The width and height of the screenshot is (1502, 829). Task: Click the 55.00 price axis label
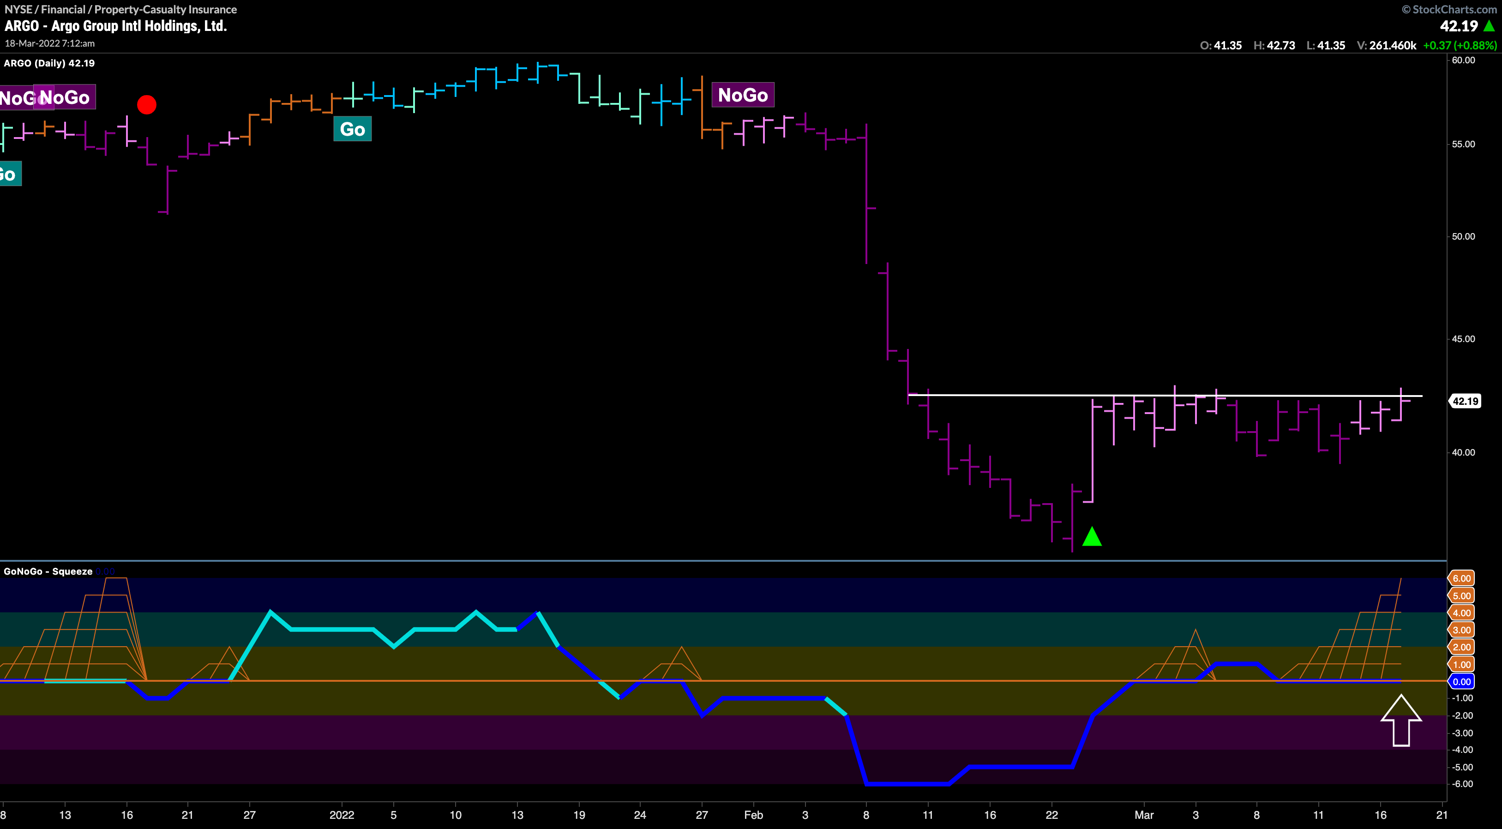[x=1464, y=144]
